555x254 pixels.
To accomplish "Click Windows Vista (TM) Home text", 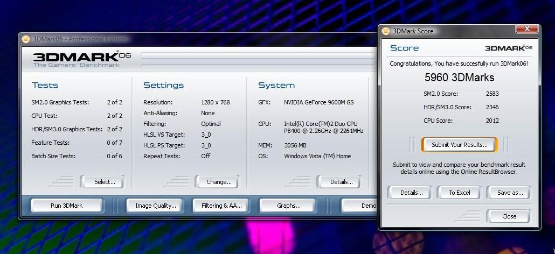I will coord(317,156).
